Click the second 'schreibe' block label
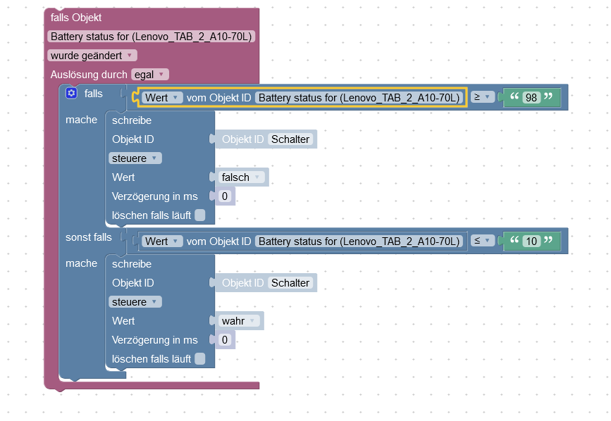Image resolution: width=611 pixels, height=421 pixels. (x=132, y=264)
